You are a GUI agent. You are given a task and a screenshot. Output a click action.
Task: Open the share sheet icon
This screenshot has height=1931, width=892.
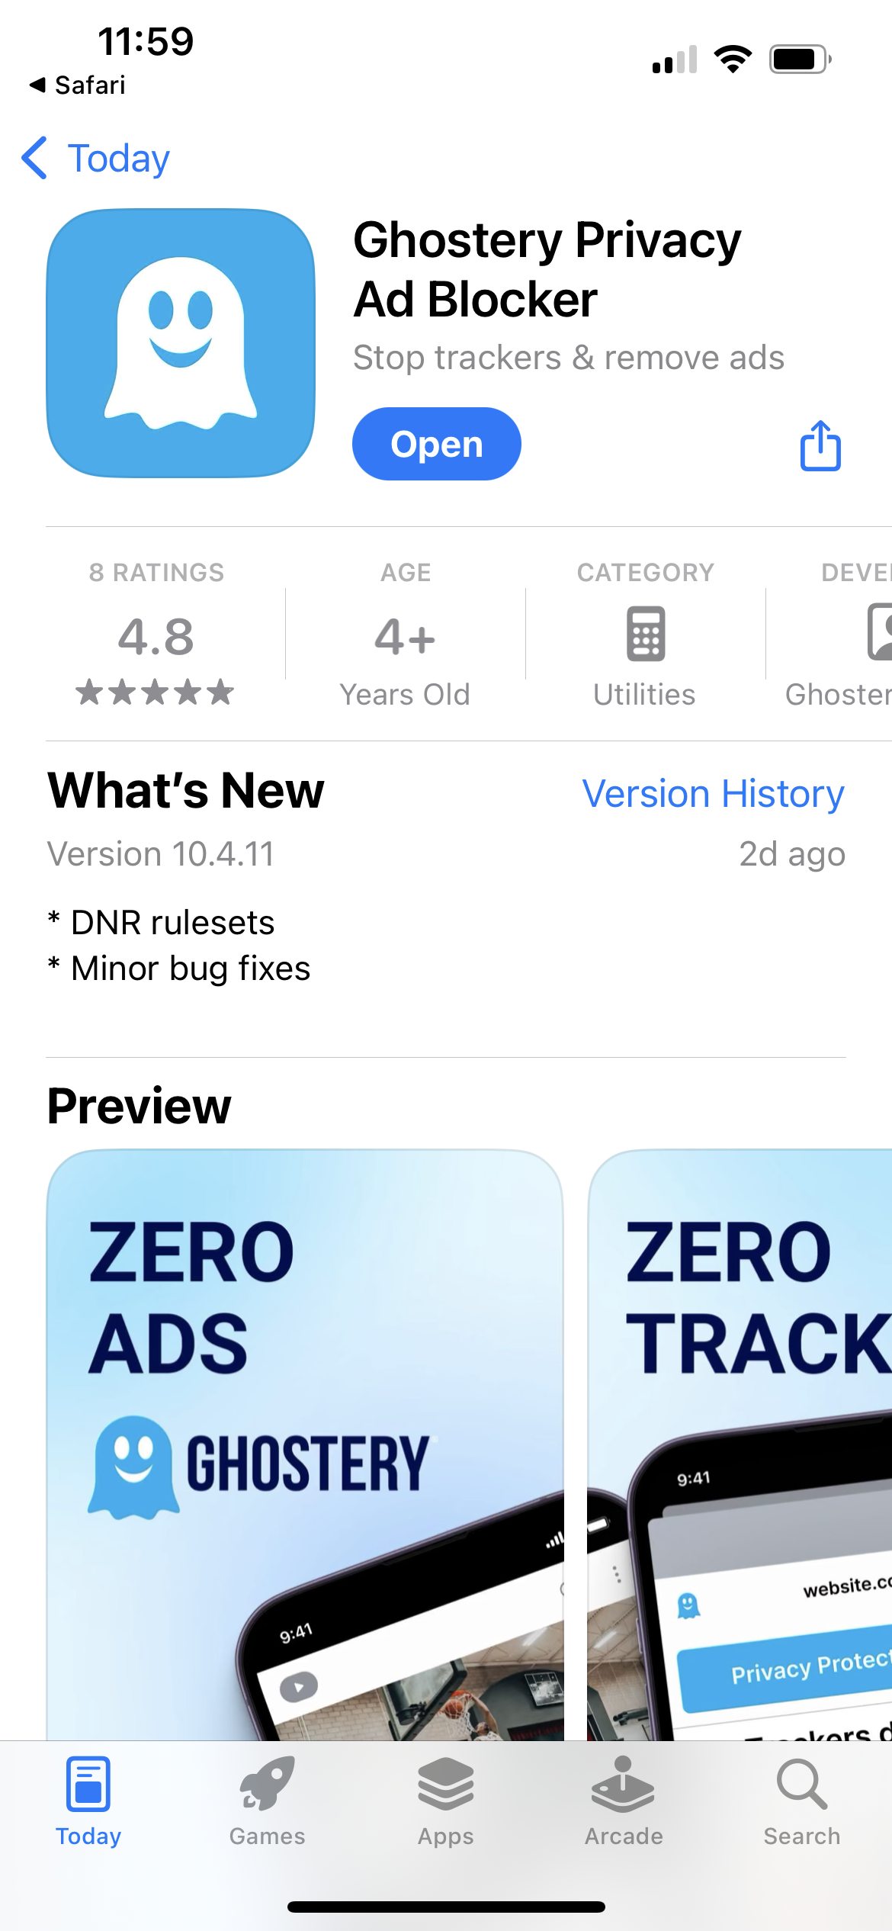coord(819,445)
